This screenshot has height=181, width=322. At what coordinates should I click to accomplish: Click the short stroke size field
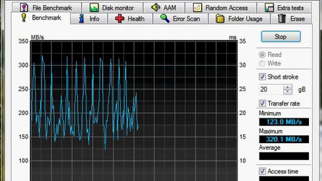(x=271, y=89)
